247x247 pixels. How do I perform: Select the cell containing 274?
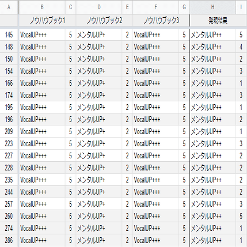tap(9, 228)
